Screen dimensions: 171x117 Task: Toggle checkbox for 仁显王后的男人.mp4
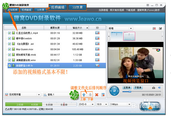pos(10,33)
